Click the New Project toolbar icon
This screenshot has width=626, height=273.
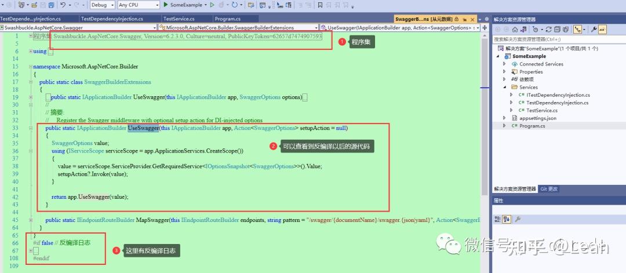(x=21, y=5)
